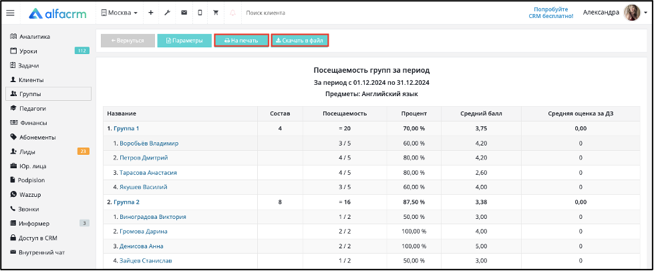
Task: Click the alfacrm logo
Action: click(x=57, y=13)
